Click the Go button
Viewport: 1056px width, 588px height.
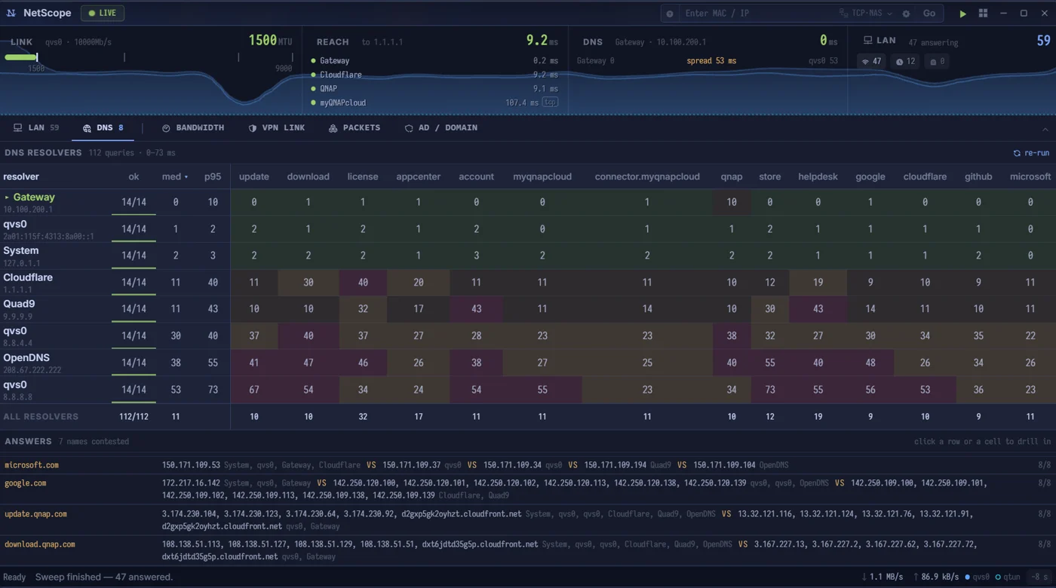point(929,14)
